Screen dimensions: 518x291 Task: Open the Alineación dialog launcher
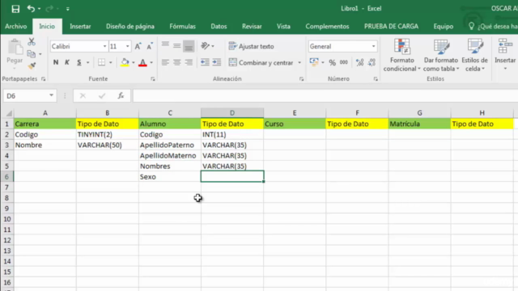click(x=301, y=79)
